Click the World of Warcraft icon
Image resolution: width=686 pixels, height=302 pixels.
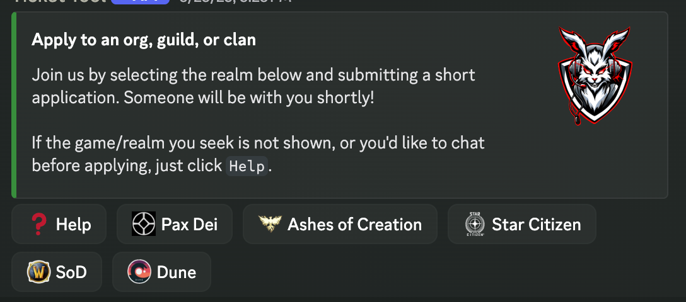[38, 272]
